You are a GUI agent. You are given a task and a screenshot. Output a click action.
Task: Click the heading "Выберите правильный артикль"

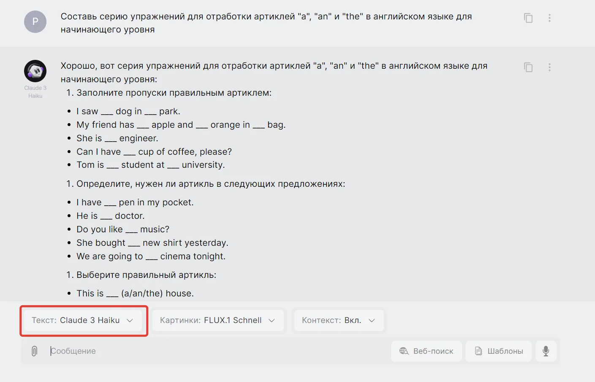pyautogui.click(x=146, y=275)
